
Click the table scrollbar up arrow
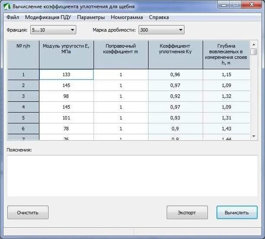tap(254, 45)
